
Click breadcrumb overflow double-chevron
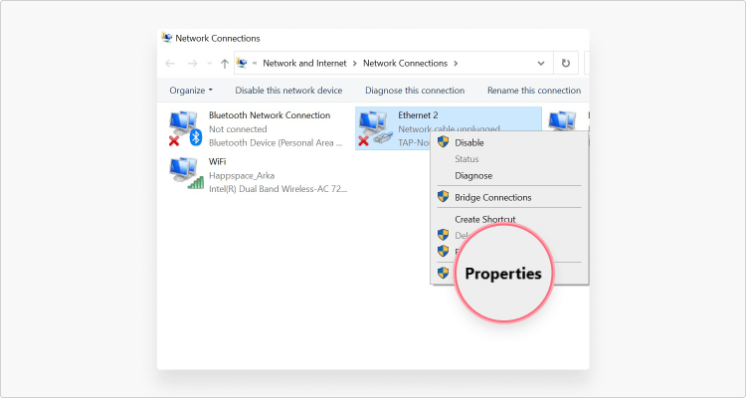pyautogui.click(x=255, y=64)
